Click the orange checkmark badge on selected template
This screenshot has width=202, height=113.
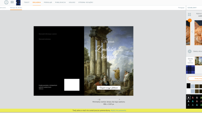click(x=190, y=20)
